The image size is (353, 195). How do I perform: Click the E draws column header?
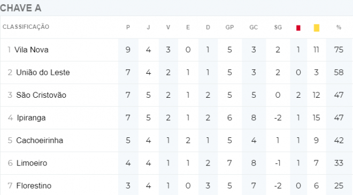coord(188,27)
